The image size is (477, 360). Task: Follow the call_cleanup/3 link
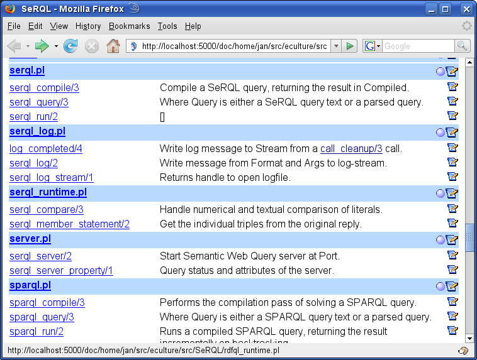coord(351,148)
